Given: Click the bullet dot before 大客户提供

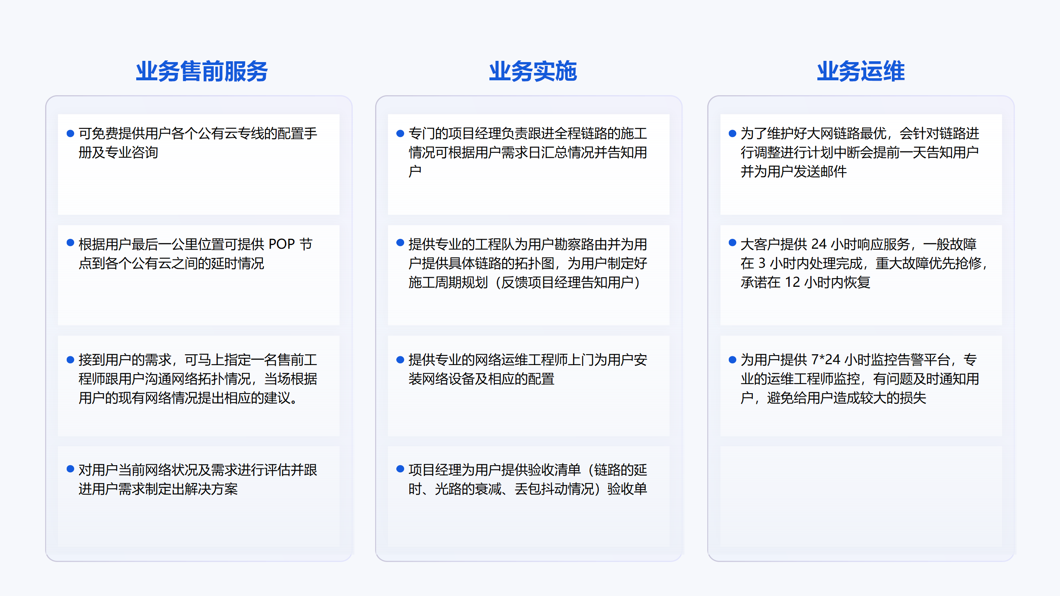Looking at the screenshot, I should click(732, 243).
